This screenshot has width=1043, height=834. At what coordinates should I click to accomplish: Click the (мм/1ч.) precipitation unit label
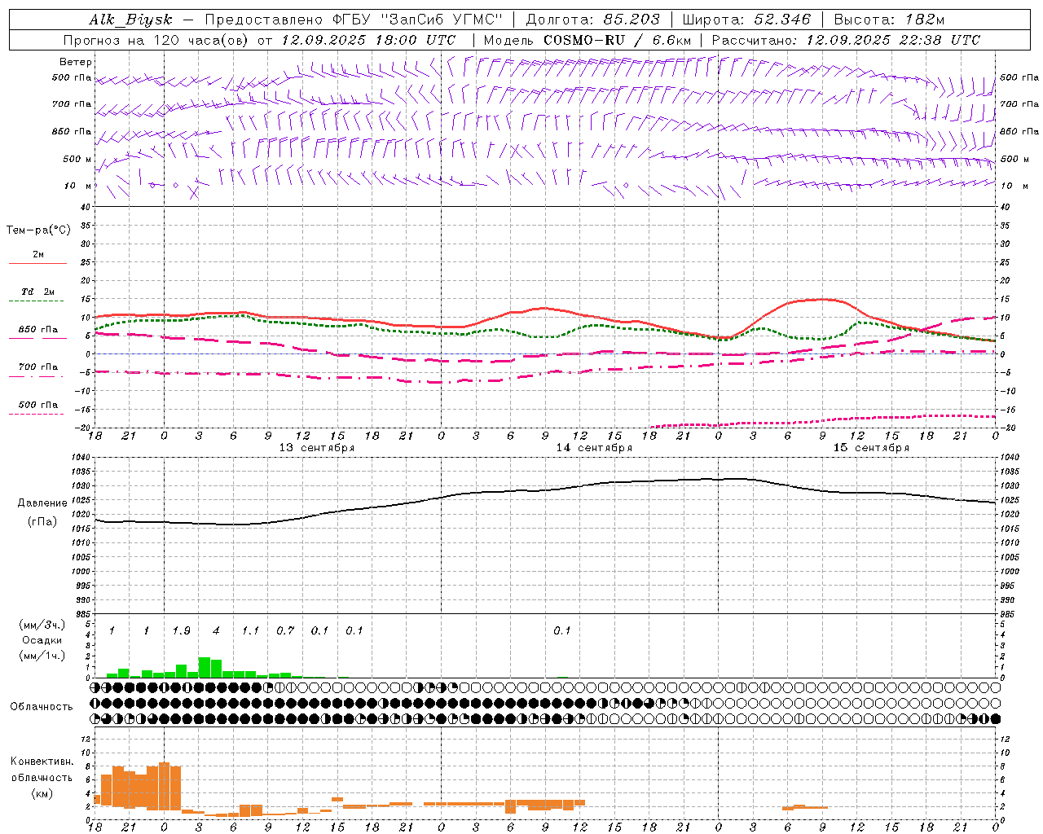coord(42,656)
